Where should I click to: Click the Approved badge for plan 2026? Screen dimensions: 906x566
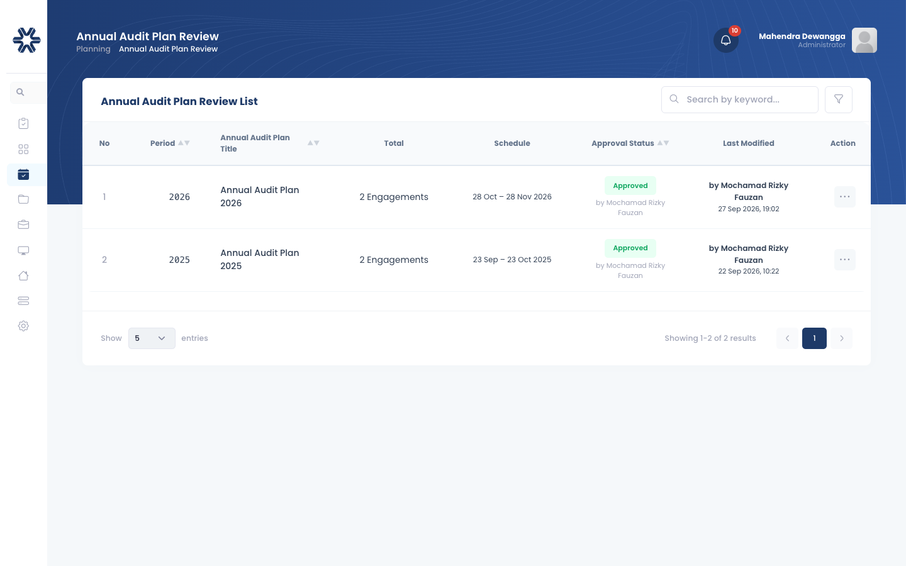[630, 186]
